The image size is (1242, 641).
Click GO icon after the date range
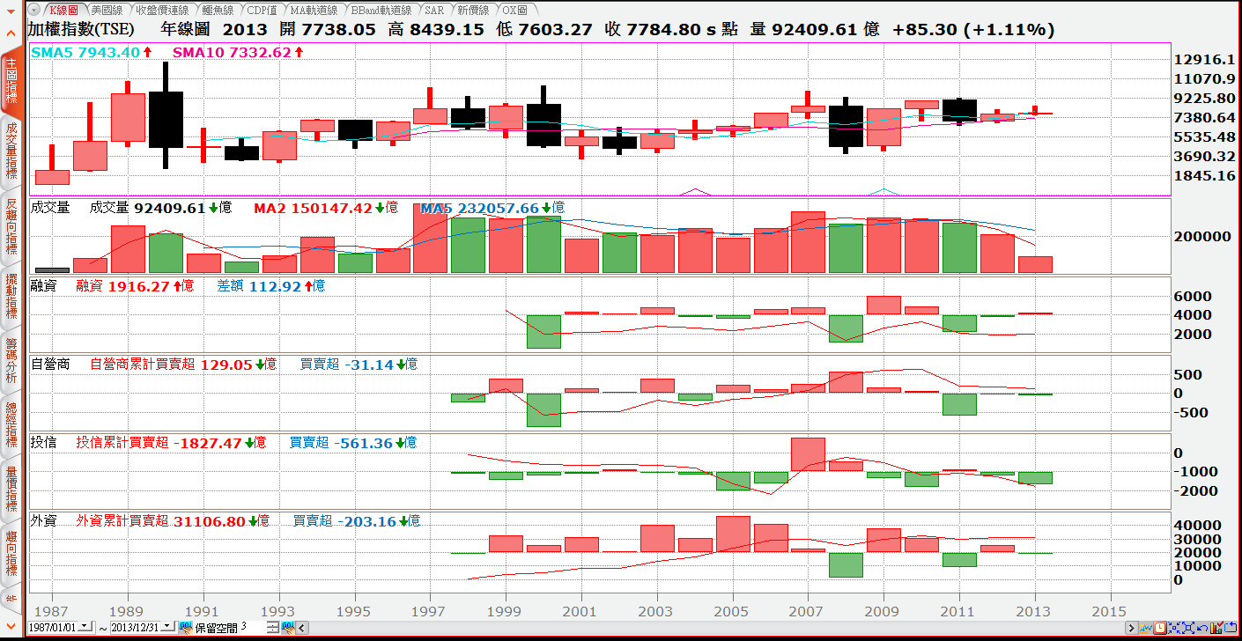tap(185, 627)
